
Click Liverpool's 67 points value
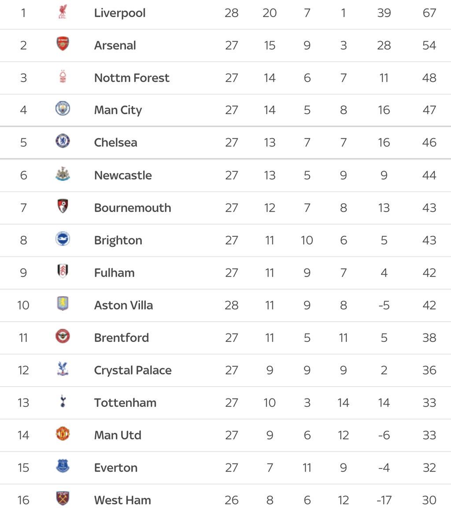tap(429, 13)
